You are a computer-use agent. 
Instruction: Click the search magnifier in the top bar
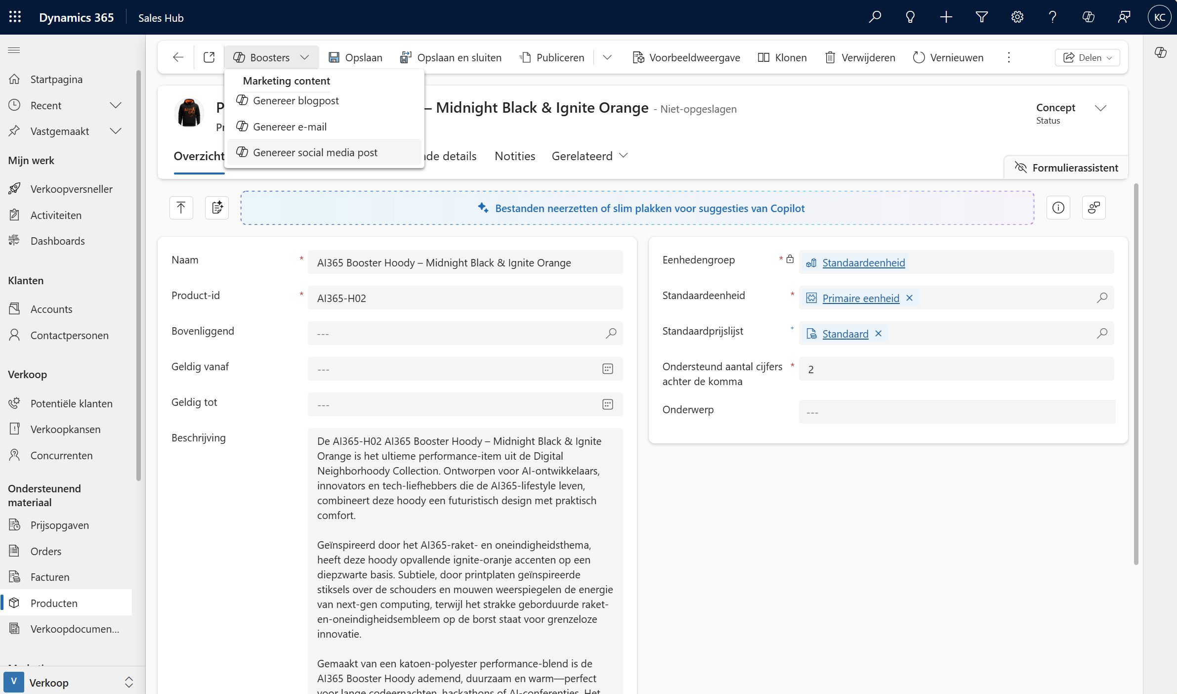pyautogui.click(x=875, y=17)
